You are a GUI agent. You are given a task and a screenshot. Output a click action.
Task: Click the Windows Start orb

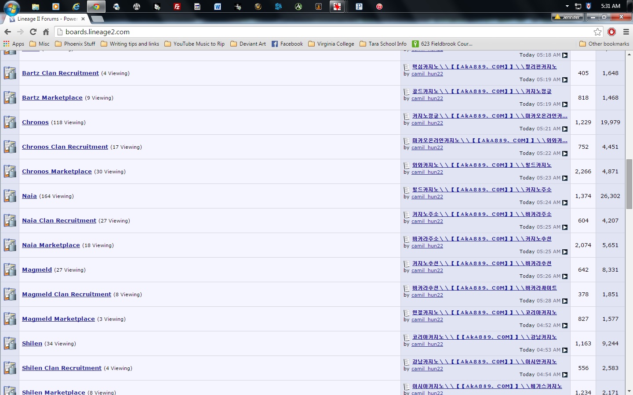(x=12, y=7)
